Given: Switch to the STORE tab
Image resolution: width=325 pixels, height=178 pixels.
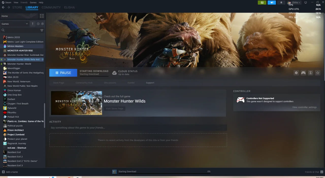Looking at the screenshot, I should [x=17, y=7].
